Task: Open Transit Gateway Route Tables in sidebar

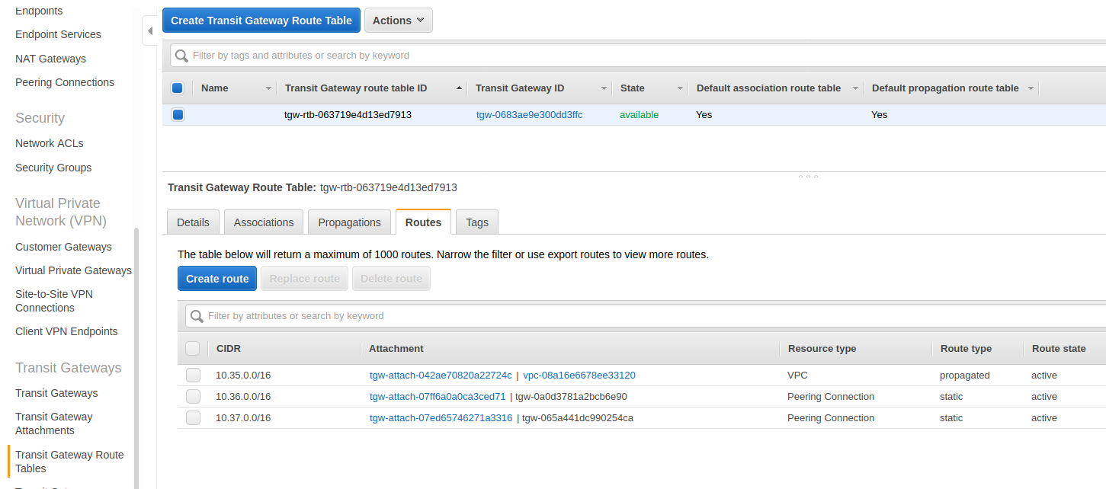Action: click(x=69, y=462)
